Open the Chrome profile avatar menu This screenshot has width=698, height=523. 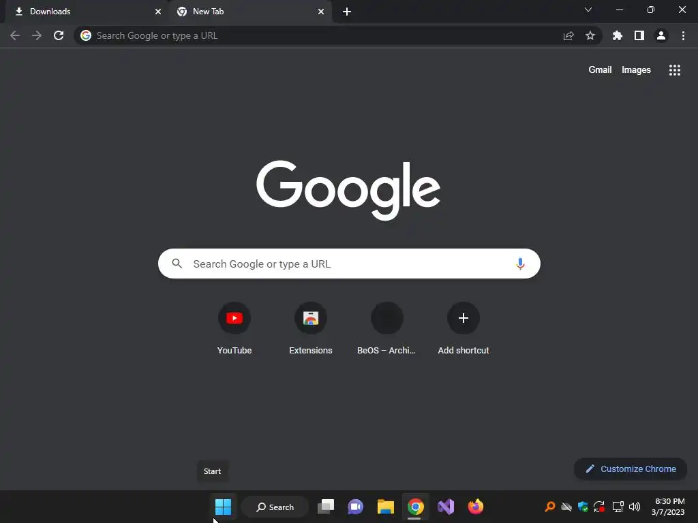point(661,35)
